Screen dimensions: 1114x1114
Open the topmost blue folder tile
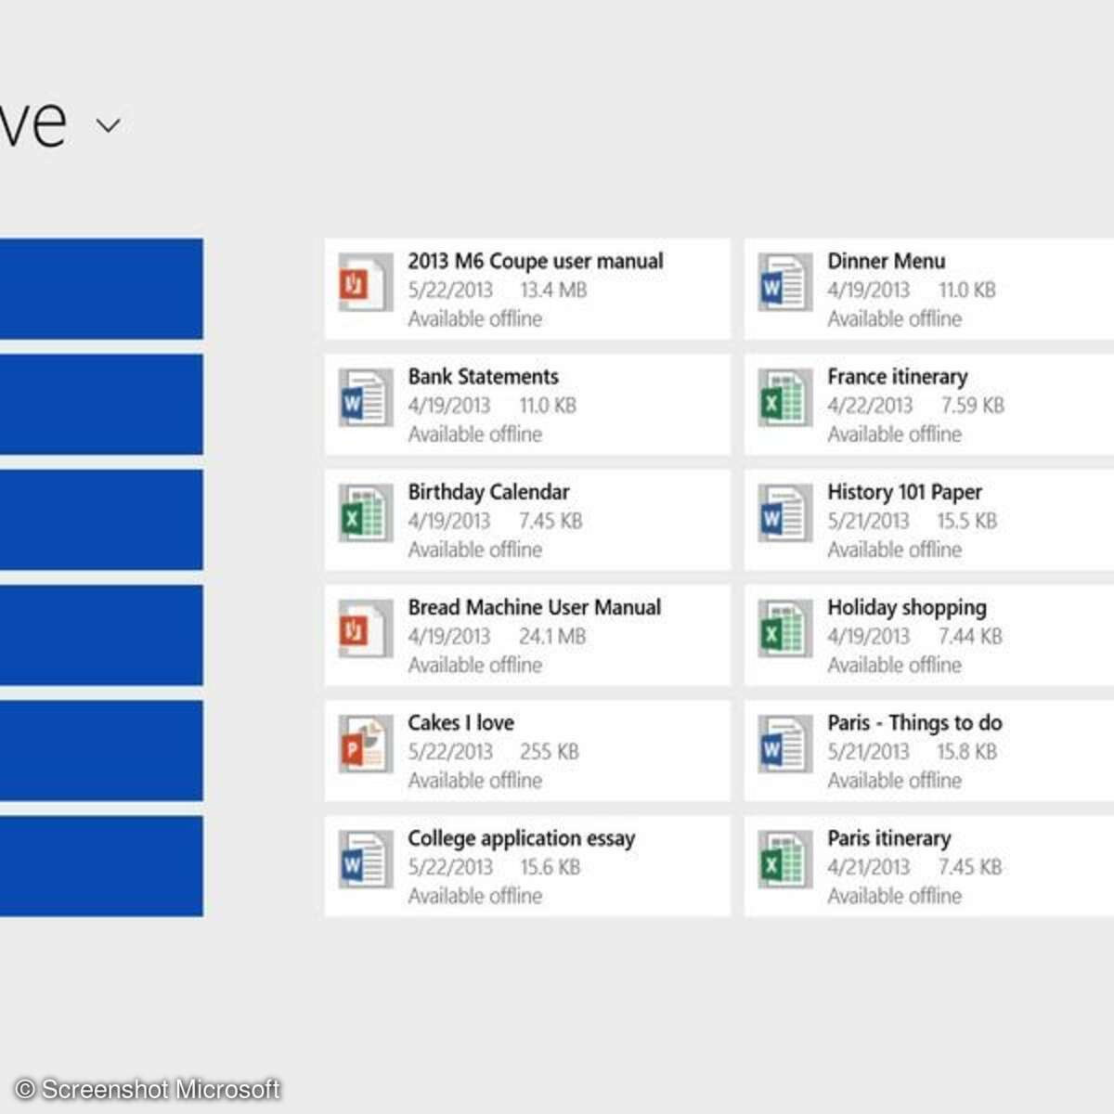click(x=100, y=289)
